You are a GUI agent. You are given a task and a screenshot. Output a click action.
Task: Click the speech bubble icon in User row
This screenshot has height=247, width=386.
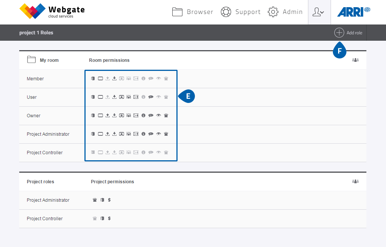tap(151, 97)
